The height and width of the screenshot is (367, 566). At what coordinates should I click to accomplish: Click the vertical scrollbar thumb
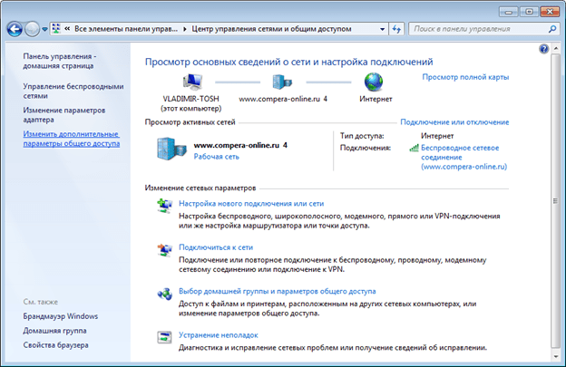[x=555, y=201]
